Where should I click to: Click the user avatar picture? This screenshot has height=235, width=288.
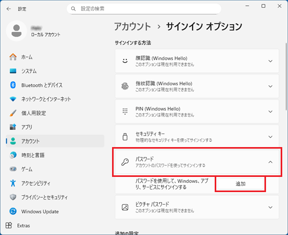point(17,31)
